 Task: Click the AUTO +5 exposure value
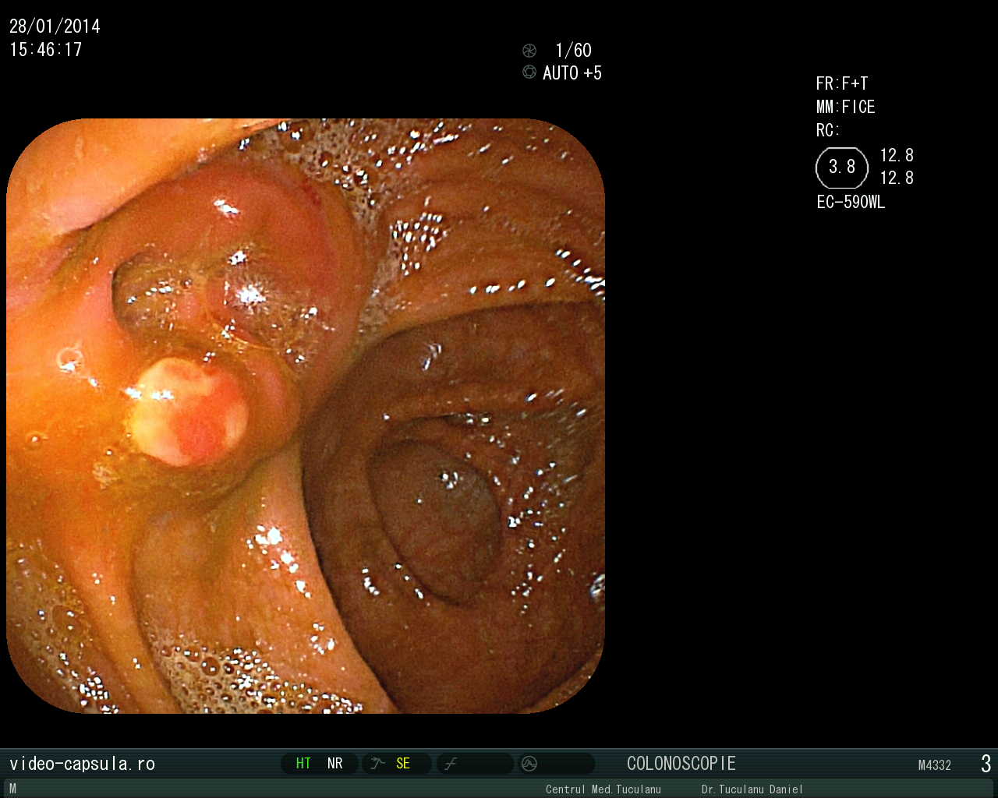click(x=572, y=73)
